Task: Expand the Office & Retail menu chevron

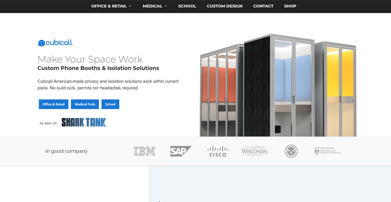Action: click(130, 6)
